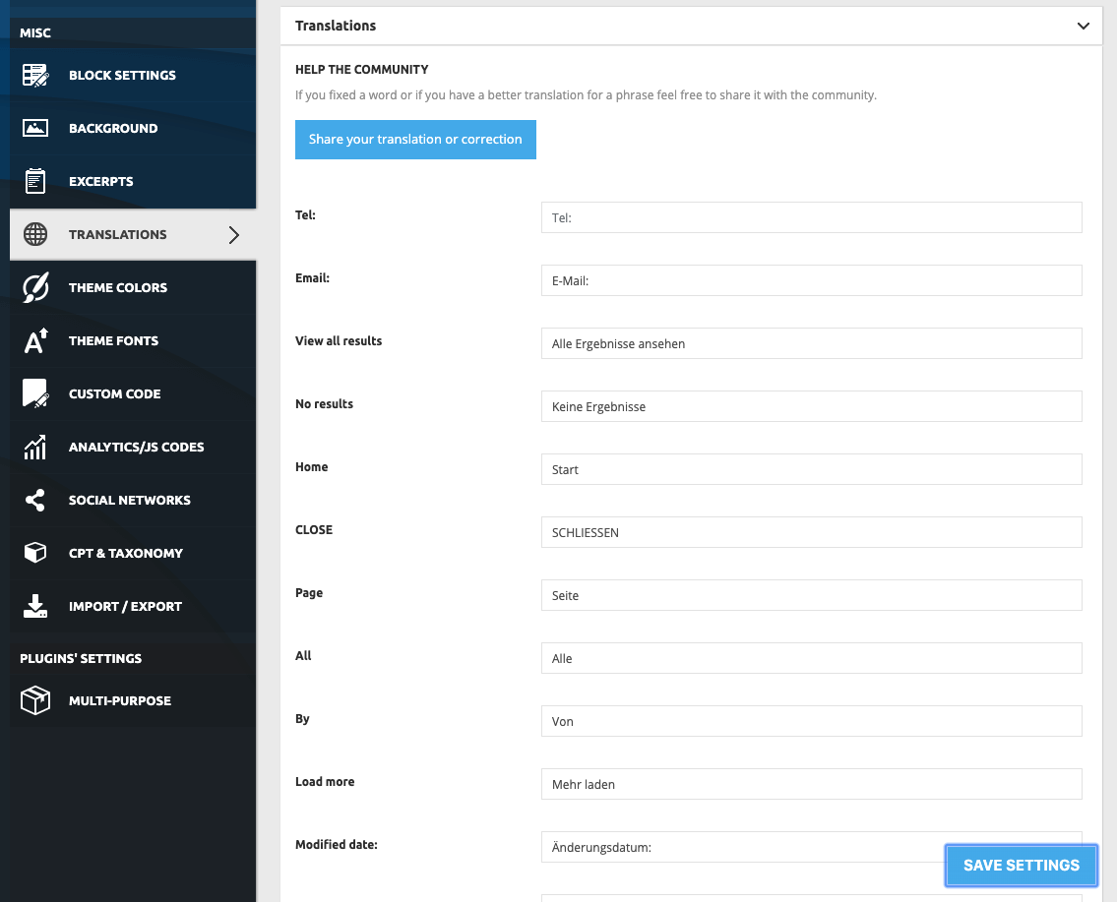This screenshot has height=902, width=1117.
Task: Click the Theme Colors paintbrush icon
Action: (x=35, y=288)
